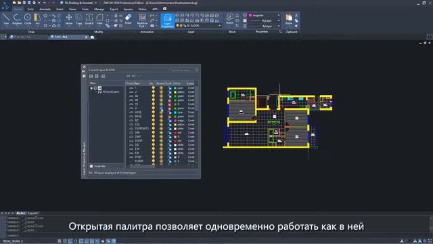
Task: Open the 2D Drafting & Annotation workspace dropdown
Action: click(95, 3)
